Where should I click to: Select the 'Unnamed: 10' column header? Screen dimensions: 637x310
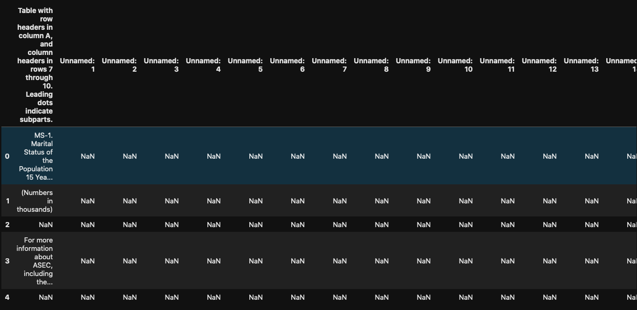point(455,65)
